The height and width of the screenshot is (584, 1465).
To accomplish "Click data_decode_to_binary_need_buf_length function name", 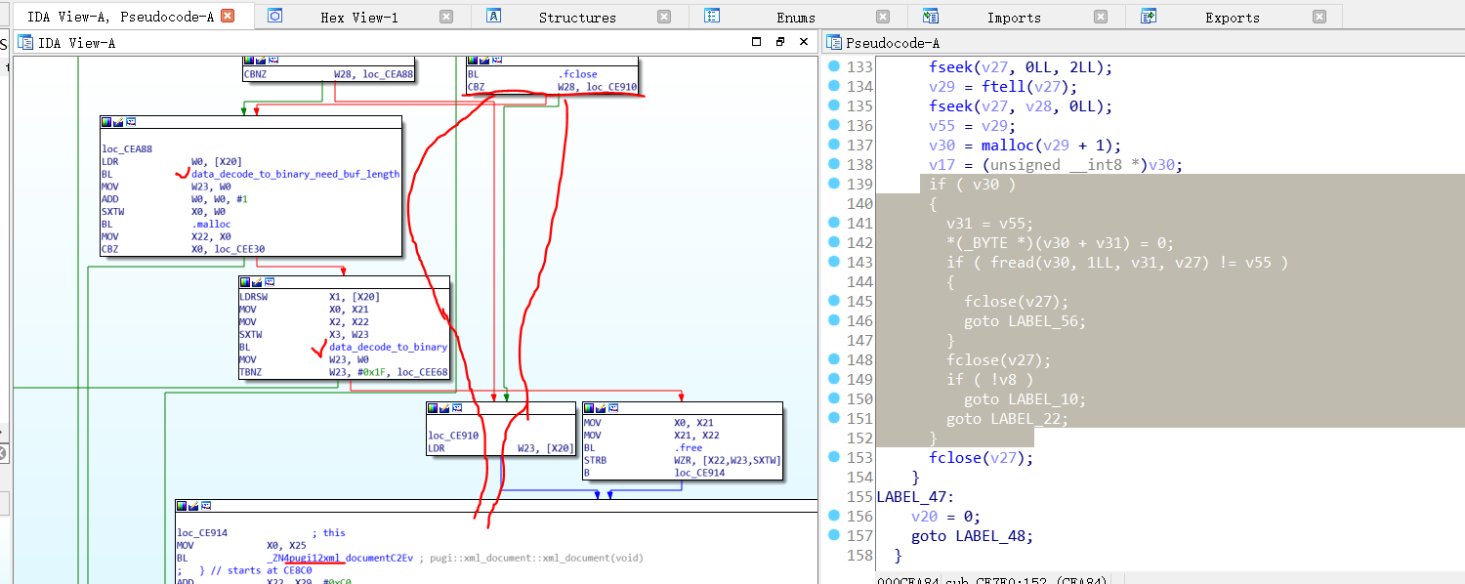I will [295, 174].
